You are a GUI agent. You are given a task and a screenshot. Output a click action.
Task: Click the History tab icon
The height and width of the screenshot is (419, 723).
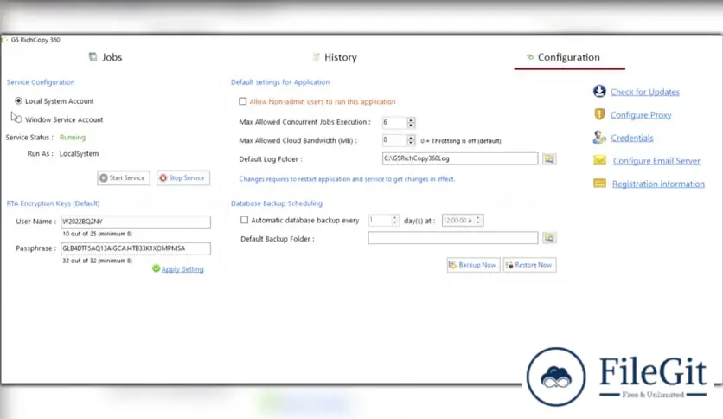[x=316, y=57]
